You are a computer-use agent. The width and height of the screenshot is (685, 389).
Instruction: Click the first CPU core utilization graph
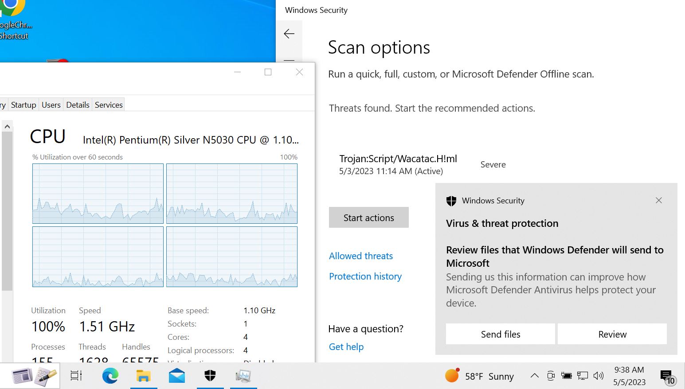98,194
